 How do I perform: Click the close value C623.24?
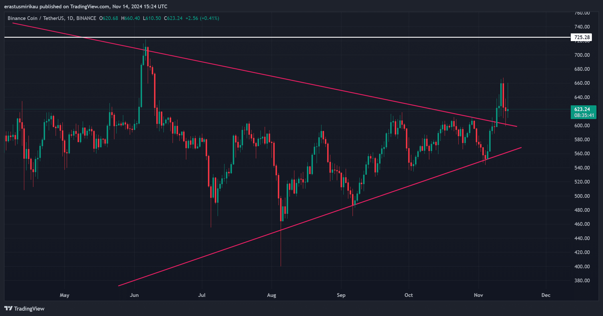pyautogui.click(x=173, y=18)
